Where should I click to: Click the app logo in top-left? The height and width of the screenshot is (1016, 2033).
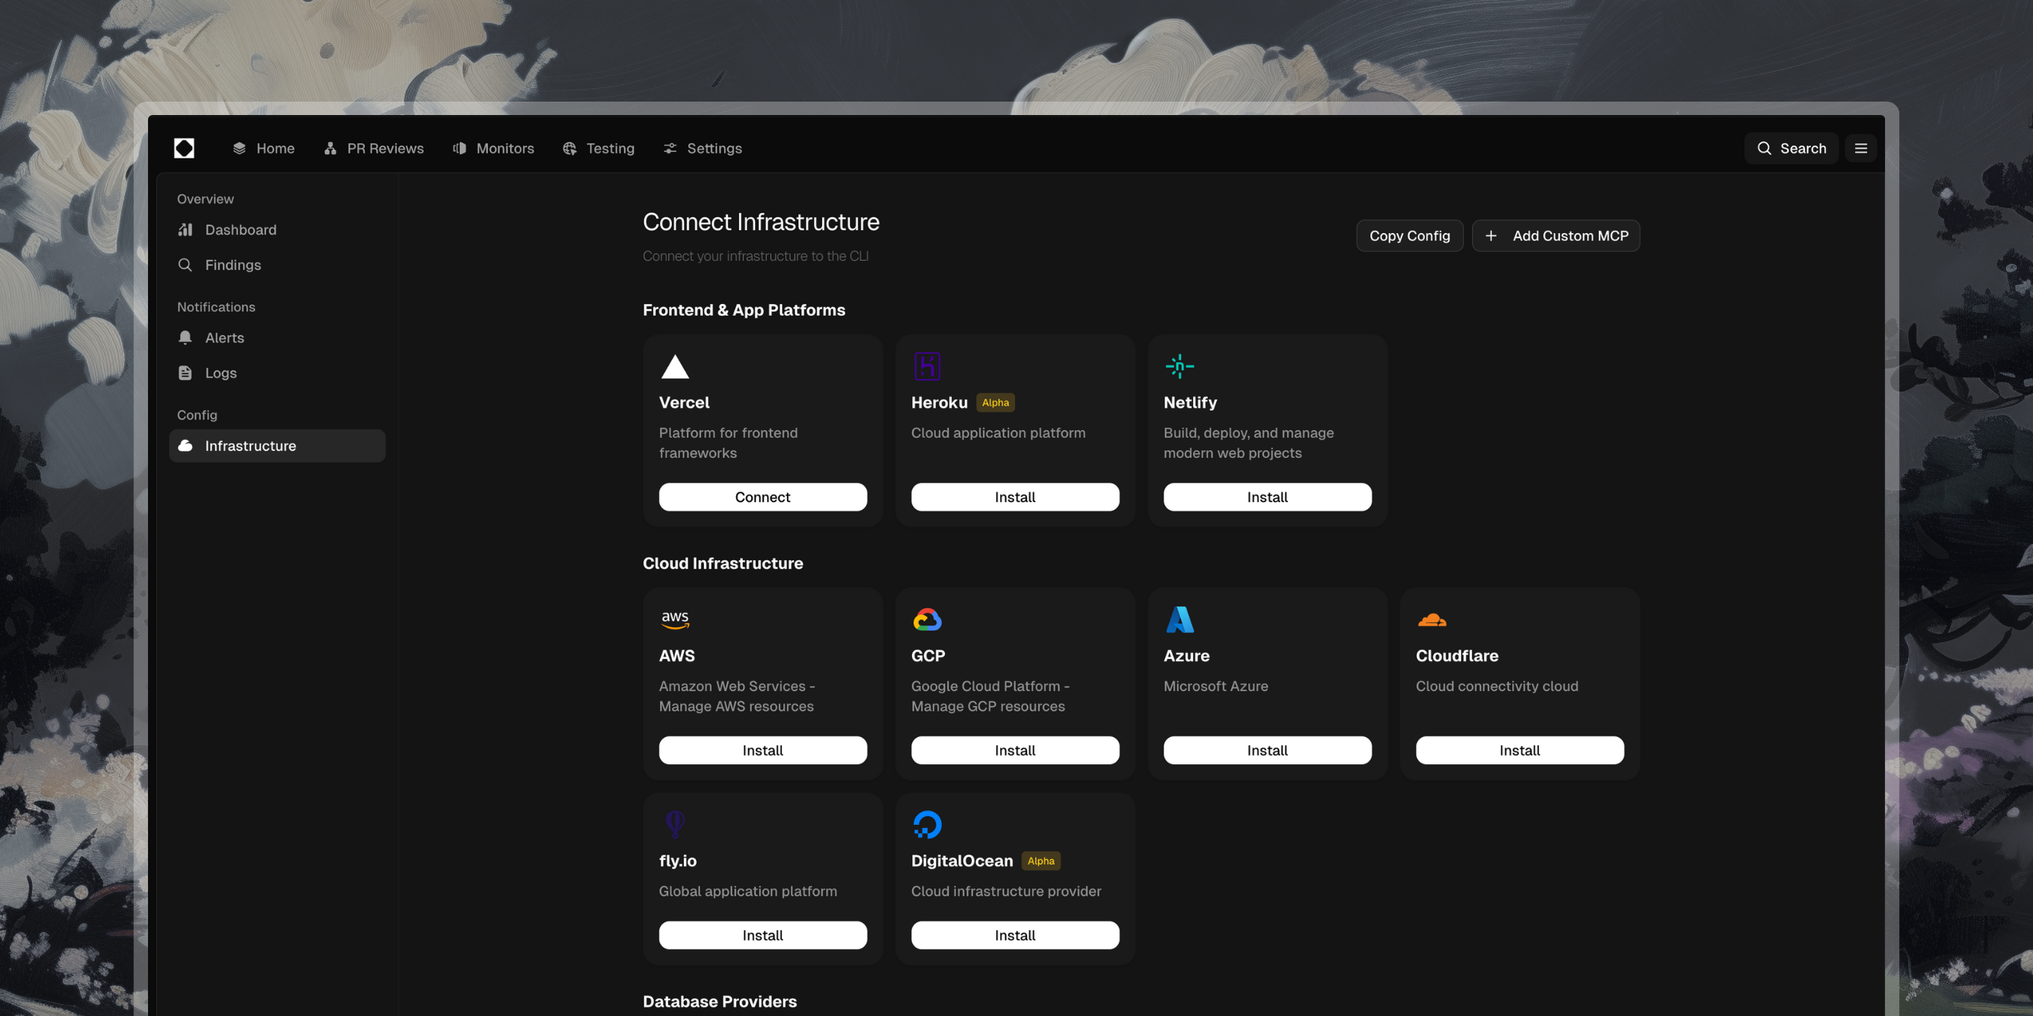point(184,149)
